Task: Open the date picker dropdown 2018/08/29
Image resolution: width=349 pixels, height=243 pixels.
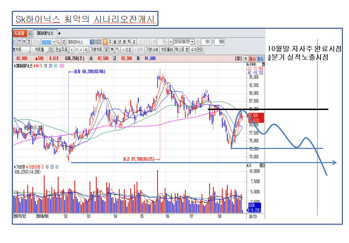Action: click(x=193, y=42)
